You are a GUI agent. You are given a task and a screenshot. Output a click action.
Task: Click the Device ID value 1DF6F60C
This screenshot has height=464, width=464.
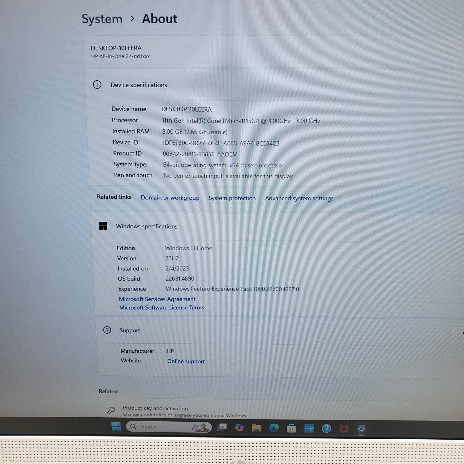pos(221,143)
